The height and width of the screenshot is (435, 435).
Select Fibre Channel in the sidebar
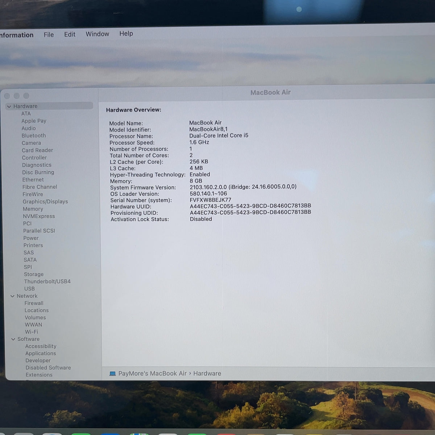[40, 187]
